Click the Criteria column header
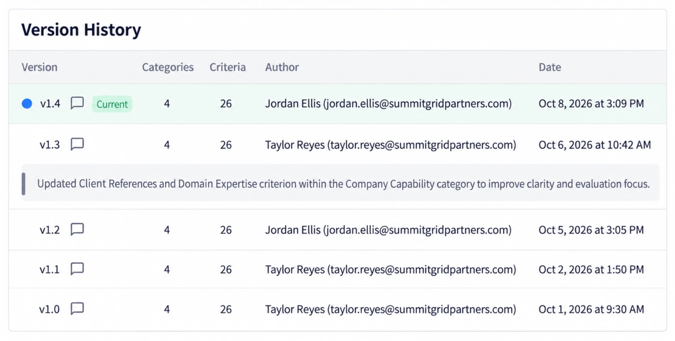 [227, 67]
